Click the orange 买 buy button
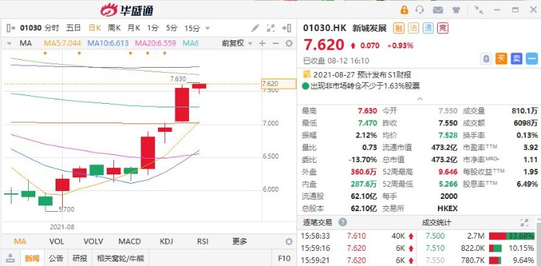This screenshot has height=266, width=541. tap(501, 59)
